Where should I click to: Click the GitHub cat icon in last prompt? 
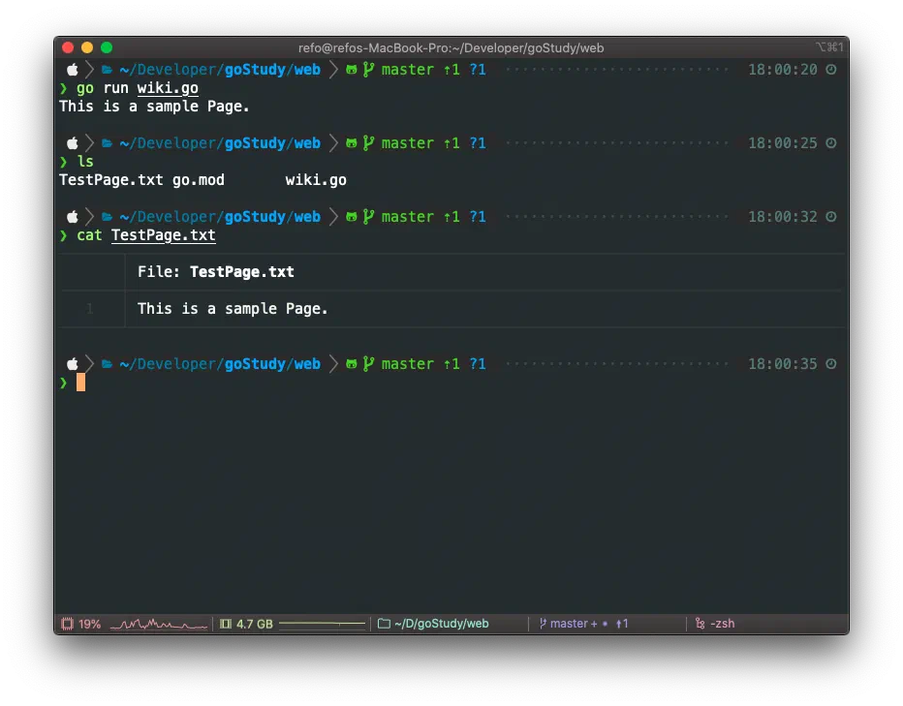click(351, 364)
